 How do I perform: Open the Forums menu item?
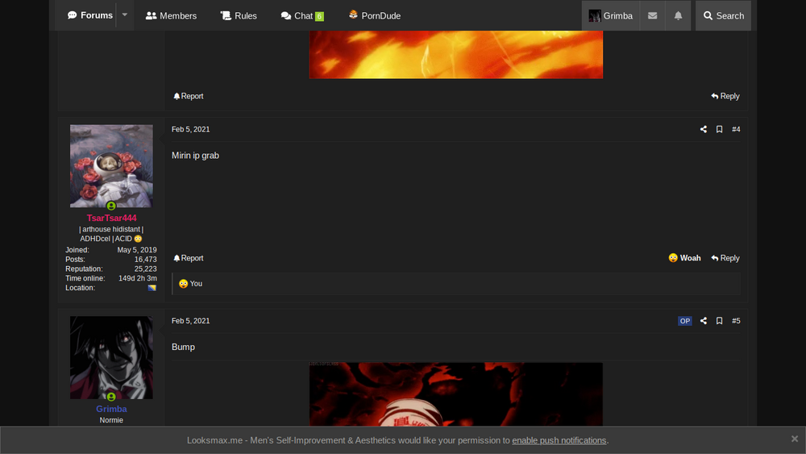click(x=90, y=15)
